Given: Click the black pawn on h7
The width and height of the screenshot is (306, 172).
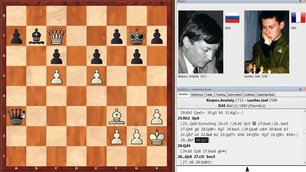Looking at the screenshot, I should [157, 36].
